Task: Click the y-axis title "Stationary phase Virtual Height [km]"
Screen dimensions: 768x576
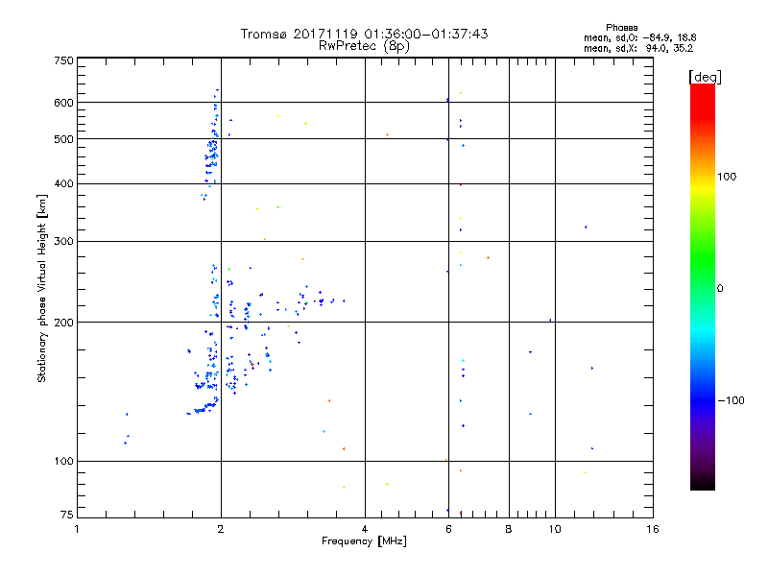Action: coord(41,289)
